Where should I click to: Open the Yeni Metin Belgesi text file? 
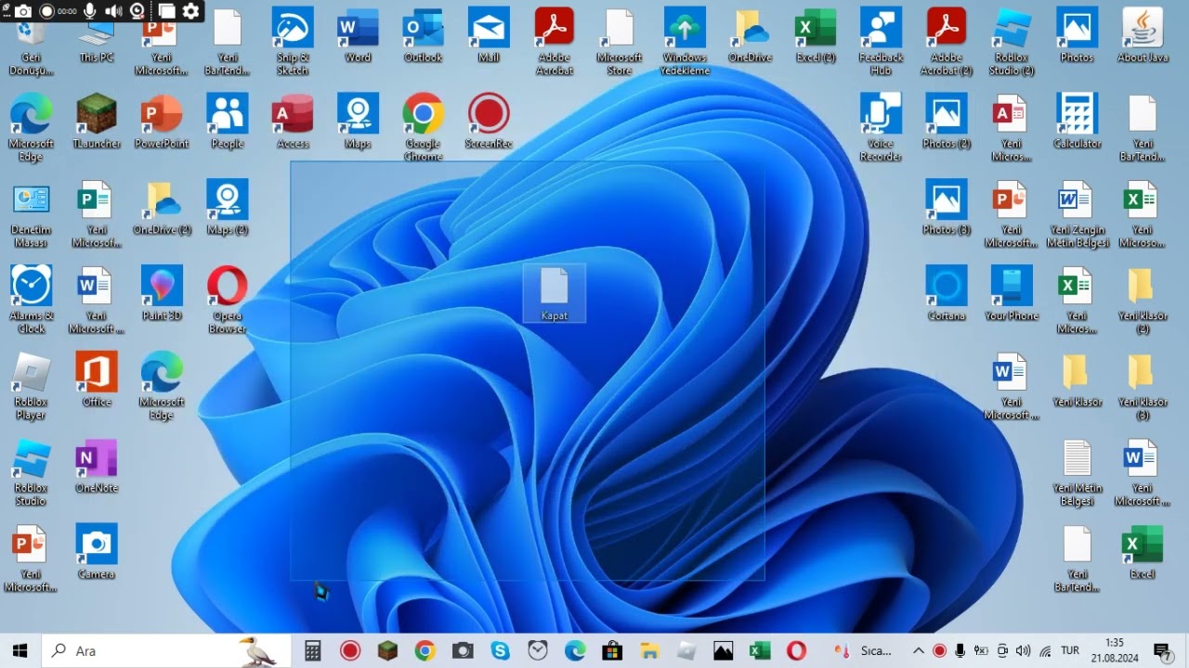1078,473
